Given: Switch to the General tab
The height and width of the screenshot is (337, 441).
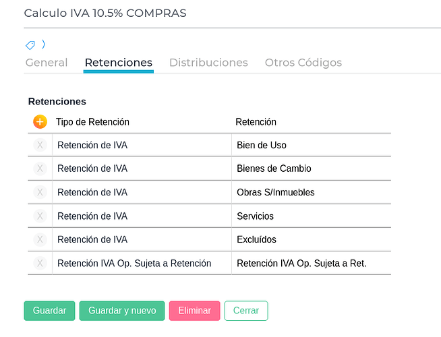Looking at the screenshot, I should (x=47, y=63).
